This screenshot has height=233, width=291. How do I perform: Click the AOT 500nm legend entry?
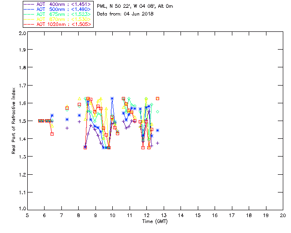point(57,9)
